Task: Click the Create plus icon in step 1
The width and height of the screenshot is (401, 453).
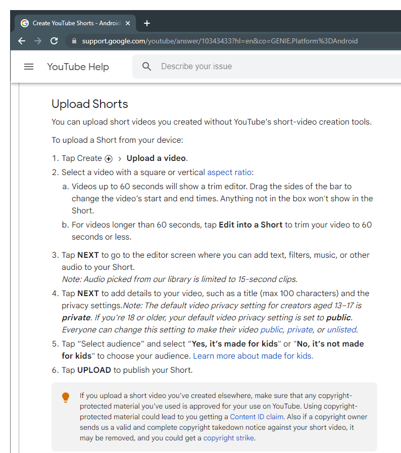Action: 108,159
